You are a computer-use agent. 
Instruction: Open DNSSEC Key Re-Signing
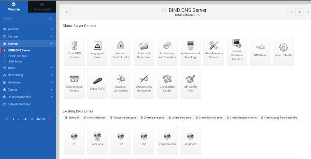(144, 84)
